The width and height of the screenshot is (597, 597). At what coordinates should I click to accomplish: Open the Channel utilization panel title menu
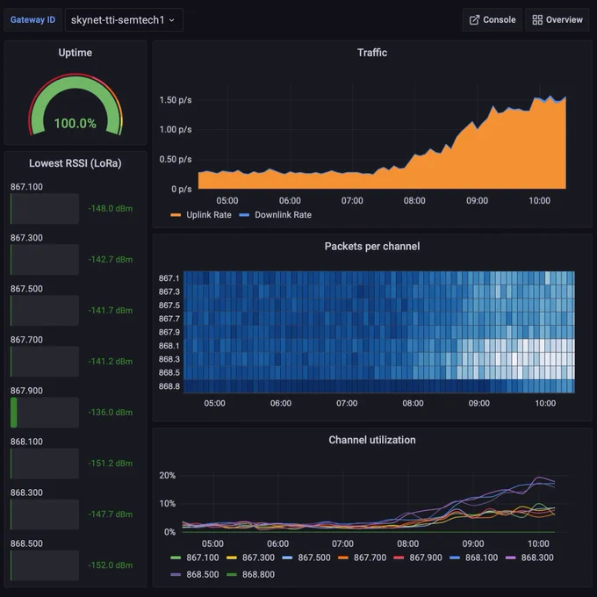coord(372,440)
